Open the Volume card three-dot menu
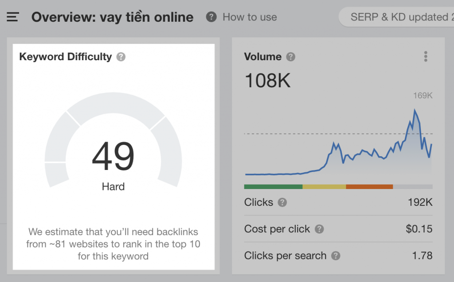Image resolution: width=454 pixels, height=282 pixels. (x=426, y=56)
